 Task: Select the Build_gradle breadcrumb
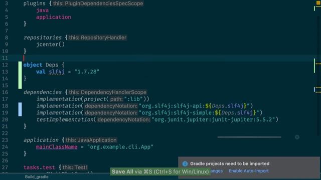click(x=37, y=176)
